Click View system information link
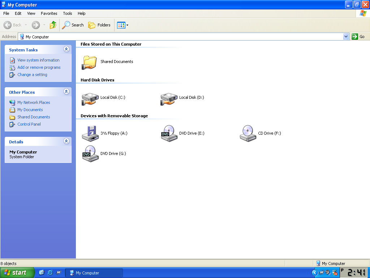370x278 pixels. [x=38, y=60]
